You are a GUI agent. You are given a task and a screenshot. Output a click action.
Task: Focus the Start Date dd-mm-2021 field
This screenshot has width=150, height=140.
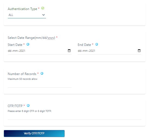coord(39,51)
